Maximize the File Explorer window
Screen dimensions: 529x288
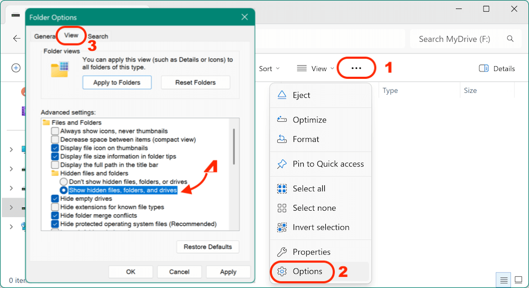click(486, 9)
